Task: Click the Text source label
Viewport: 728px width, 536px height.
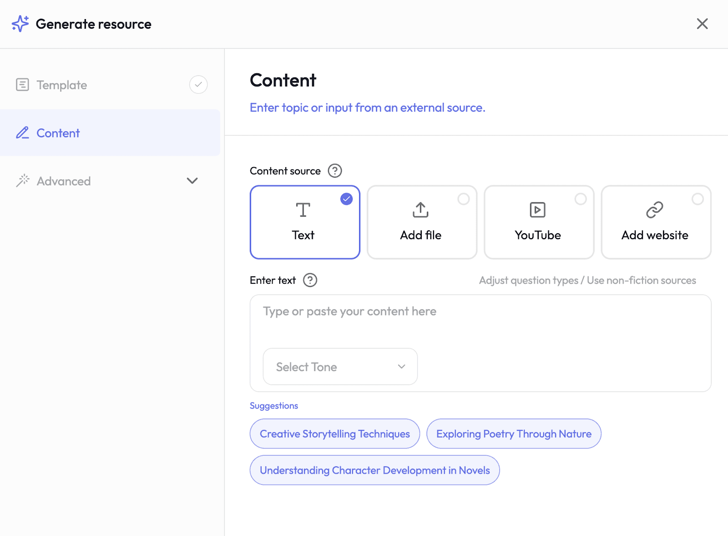Action: pyautogui.click(x=303, y=235)
